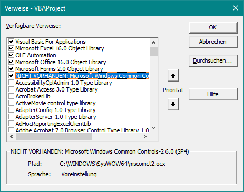Screen dimensions: 244x192
Task: Uncheck OLE Automation reference
Action: tap(12, 55)
